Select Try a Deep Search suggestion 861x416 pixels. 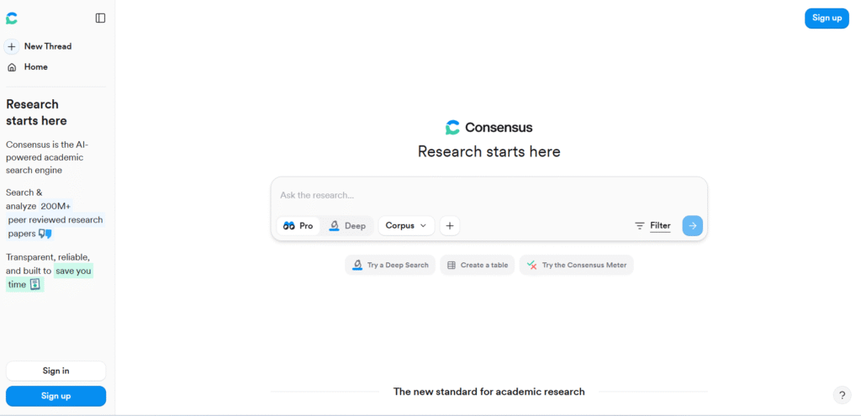pos(390,266)
